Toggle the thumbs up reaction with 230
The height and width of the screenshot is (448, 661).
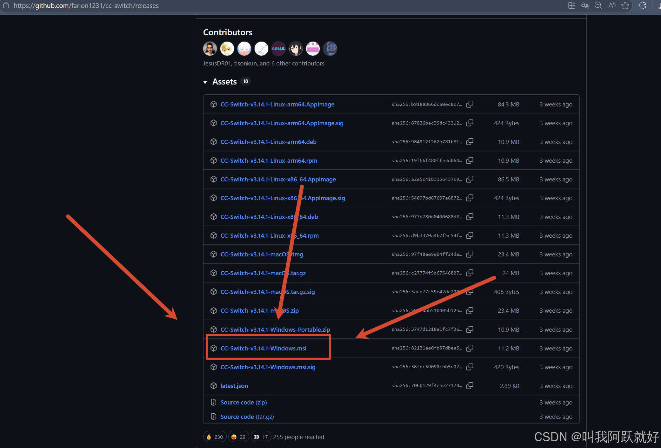[215, 437]
